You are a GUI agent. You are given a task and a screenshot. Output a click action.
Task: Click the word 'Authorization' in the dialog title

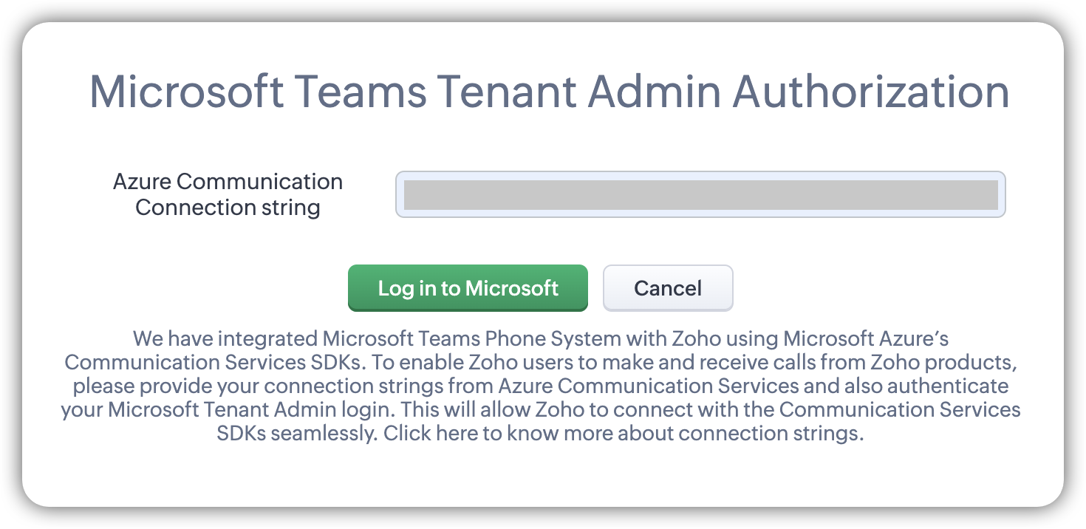(870, 92)
